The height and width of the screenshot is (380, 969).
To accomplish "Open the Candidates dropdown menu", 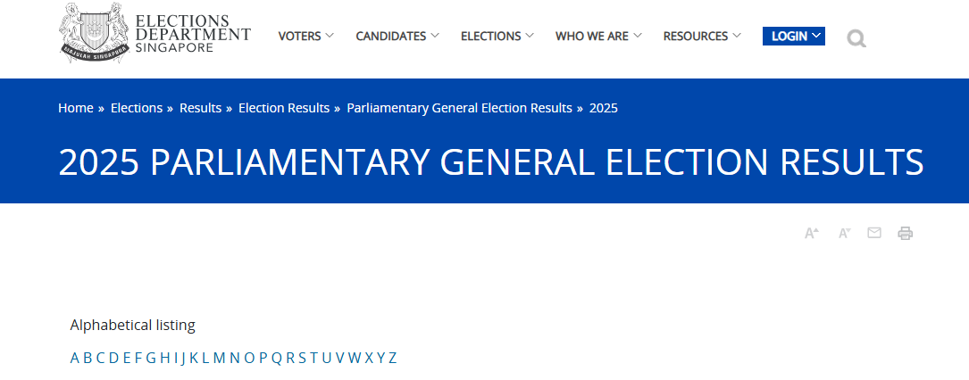I will coord(397,37).
